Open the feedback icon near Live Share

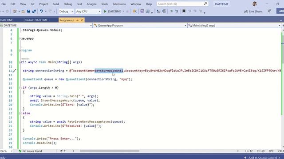pyautogui.click(x=269, y=11)
